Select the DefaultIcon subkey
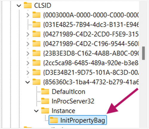The width and height of the screenshot is (149, 129). tap(68, 92)
